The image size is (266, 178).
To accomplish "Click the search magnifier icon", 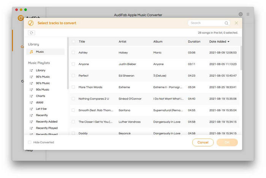I will tap(226, 23).
